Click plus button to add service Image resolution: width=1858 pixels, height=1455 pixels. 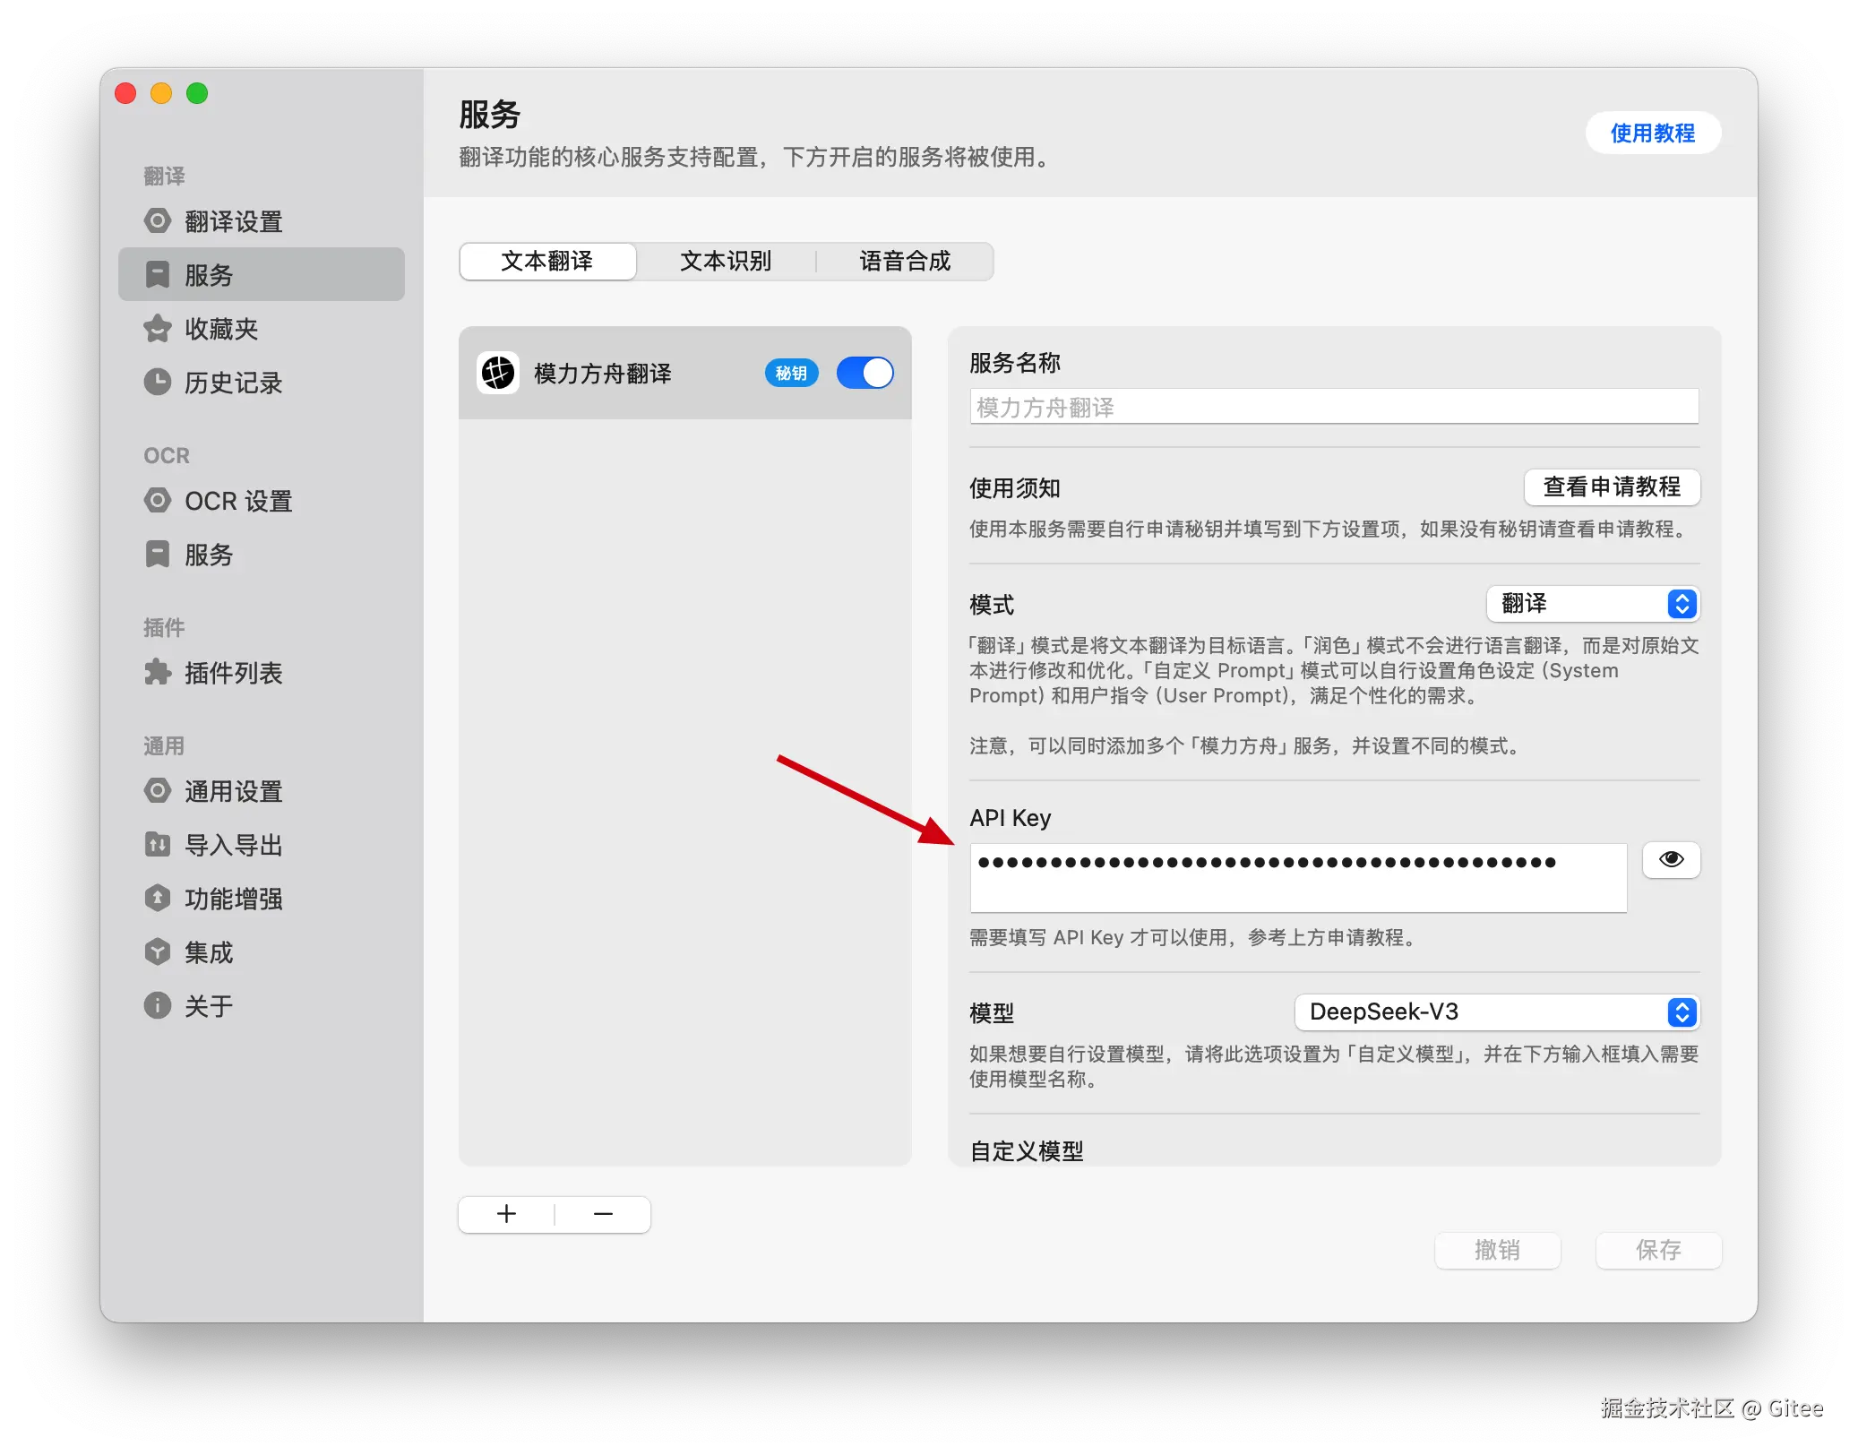click(507, 1215)
